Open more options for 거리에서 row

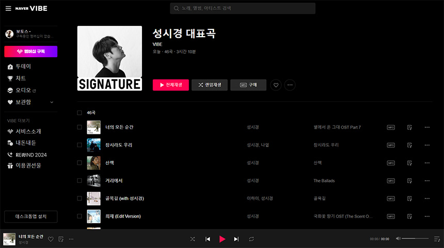(427, 181)
